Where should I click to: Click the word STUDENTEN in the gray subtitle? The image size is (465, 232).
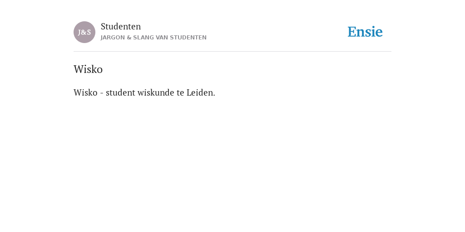pos(188,38)
